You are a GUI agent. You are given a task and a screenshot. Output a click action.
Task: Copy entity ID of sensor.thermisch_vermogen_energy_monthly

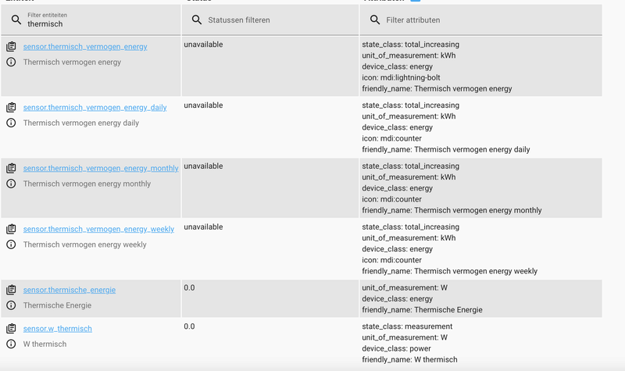click(11, 169)
